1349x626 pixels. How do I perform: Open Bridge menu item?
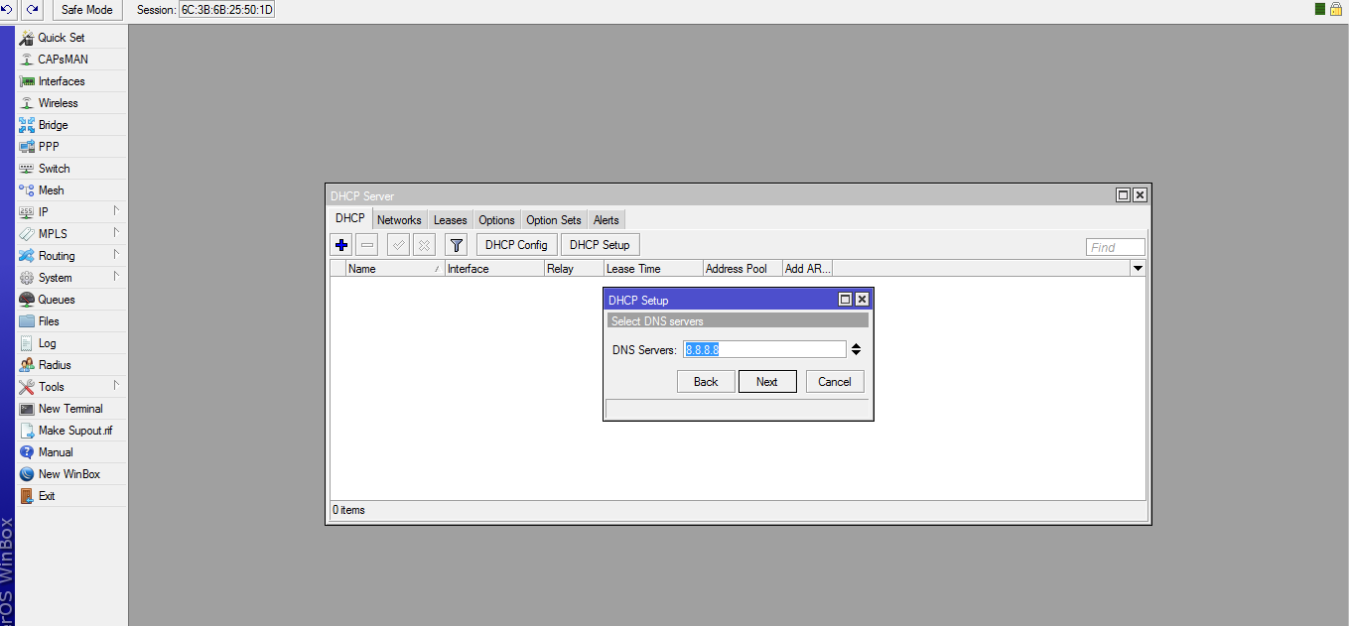pos(71,125)
